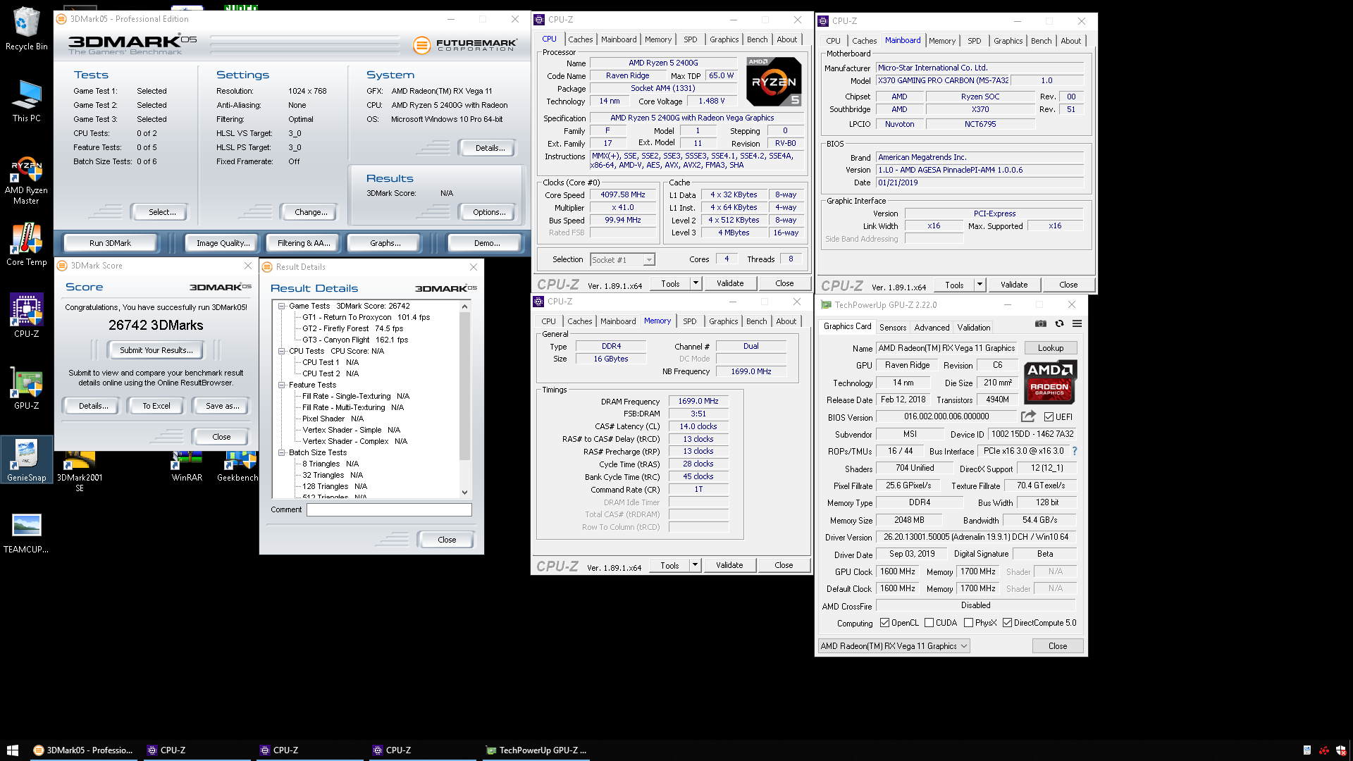1353x761 pixels.
Task: Click scroll up arrow in Result Details
Action: pos(464,307)
